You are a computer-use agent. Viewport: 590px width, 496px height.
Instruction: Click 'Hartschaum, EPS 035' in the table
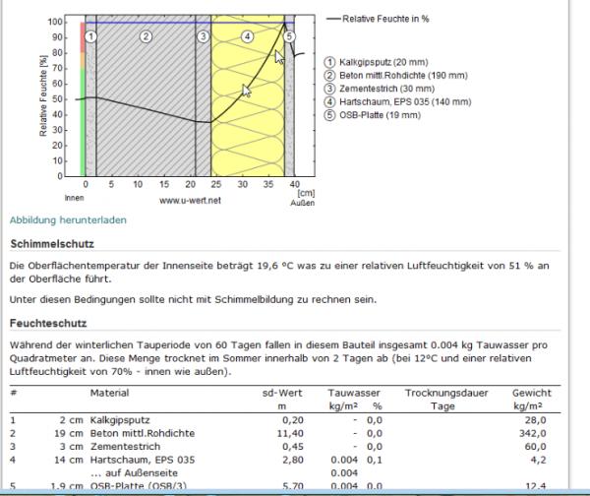[143, 460]
